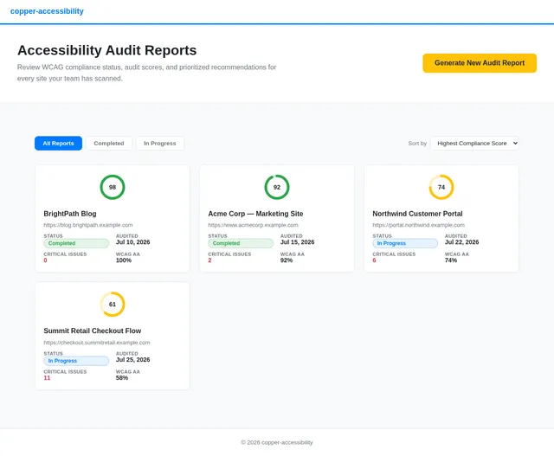Click critical issues count 0 on BrightPath
The width and height of the screenshot is (554, 456).
[45, 260]
